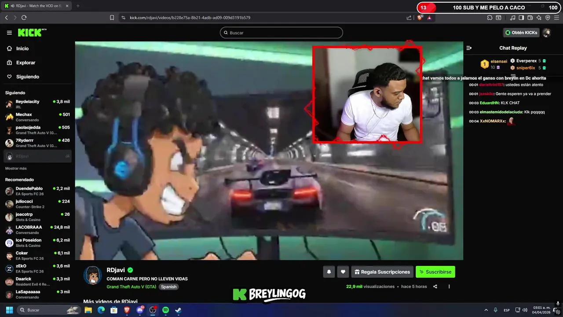The image size is (563, 317).
Task: Go to the KICK logo home
Action: pos(32,33)
